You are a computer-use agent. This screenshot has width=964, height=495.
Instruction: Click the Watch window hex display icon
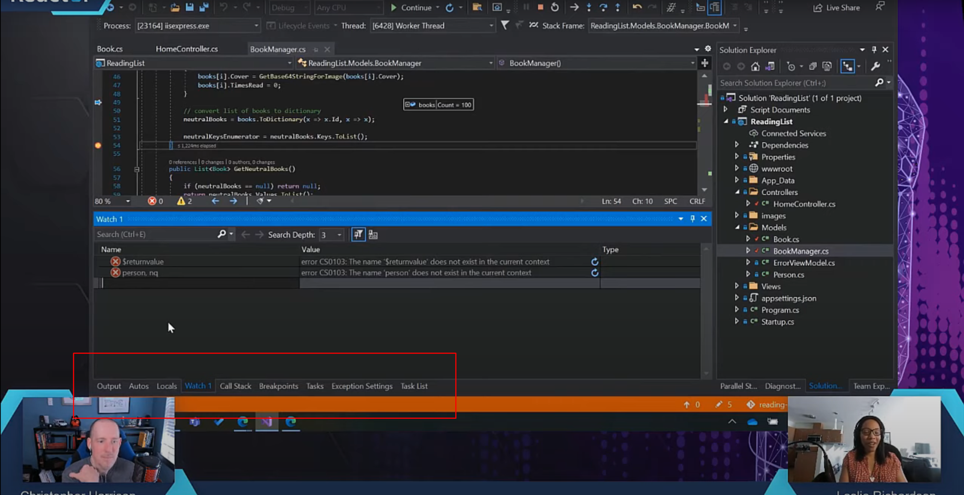(373, 235)
